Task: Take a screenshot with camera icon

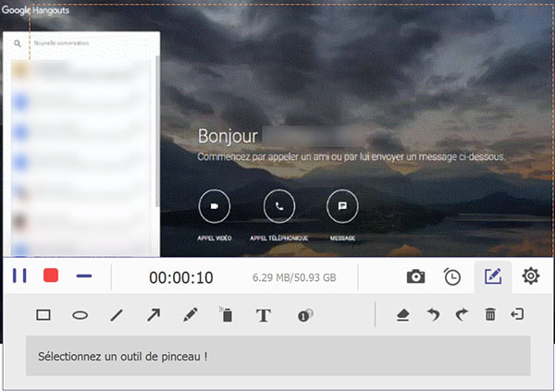Action: [x=416, y=276]
